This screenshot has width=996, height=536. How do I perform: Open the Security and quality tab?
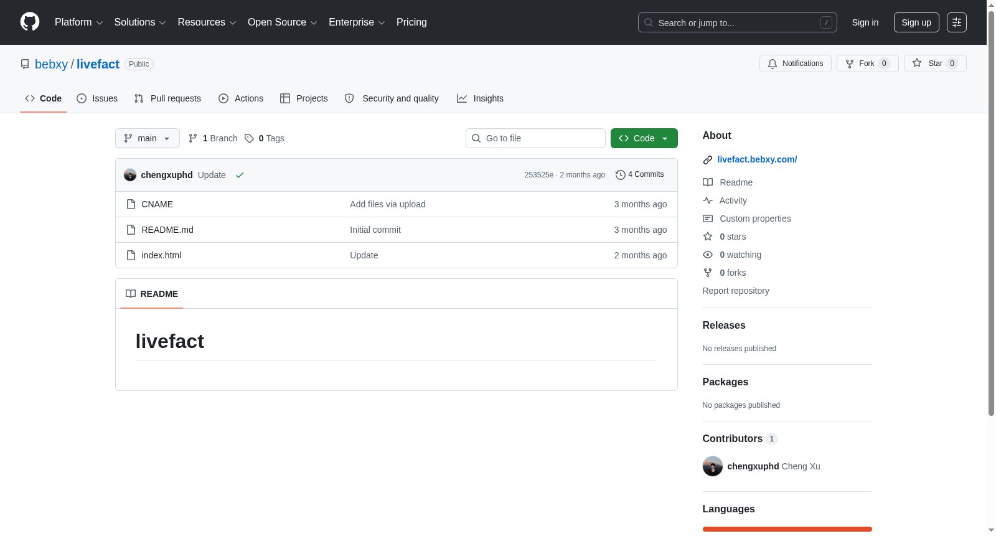pos(392,98)
